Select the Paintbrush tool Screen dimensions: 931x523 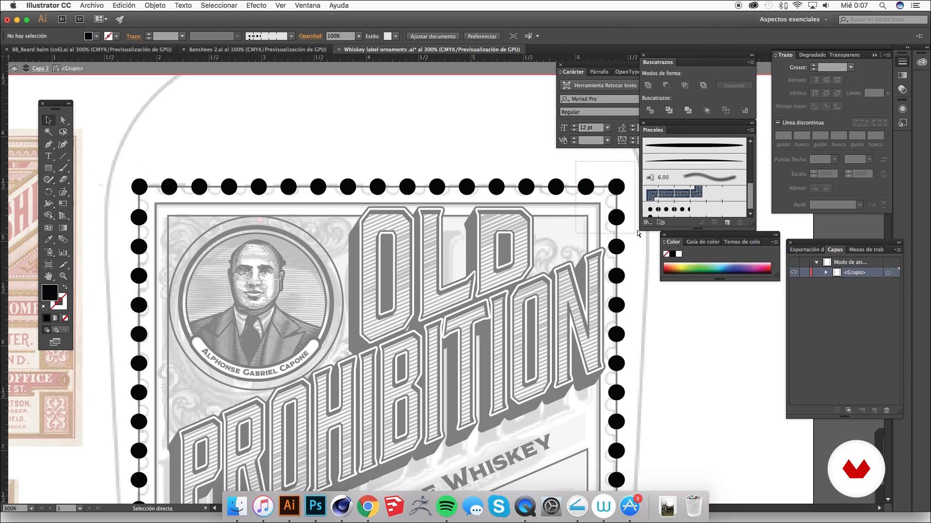click(x=63, y=168)
